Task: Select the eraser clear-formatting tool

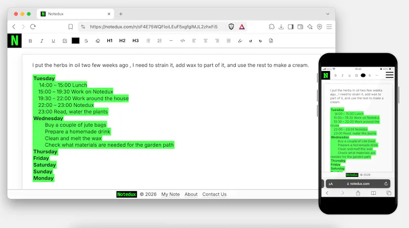Action: [98, 41]
